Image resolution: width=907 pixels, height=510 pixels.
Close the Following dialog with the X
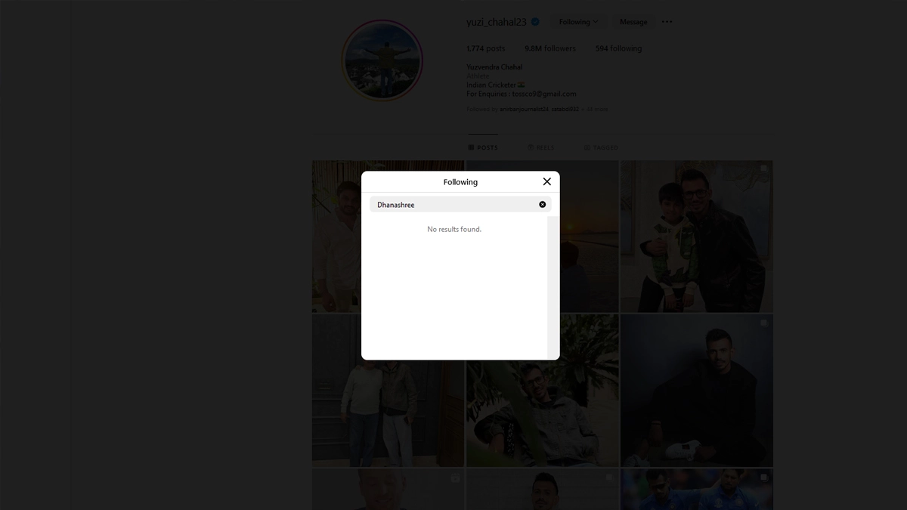coord(546,181)
